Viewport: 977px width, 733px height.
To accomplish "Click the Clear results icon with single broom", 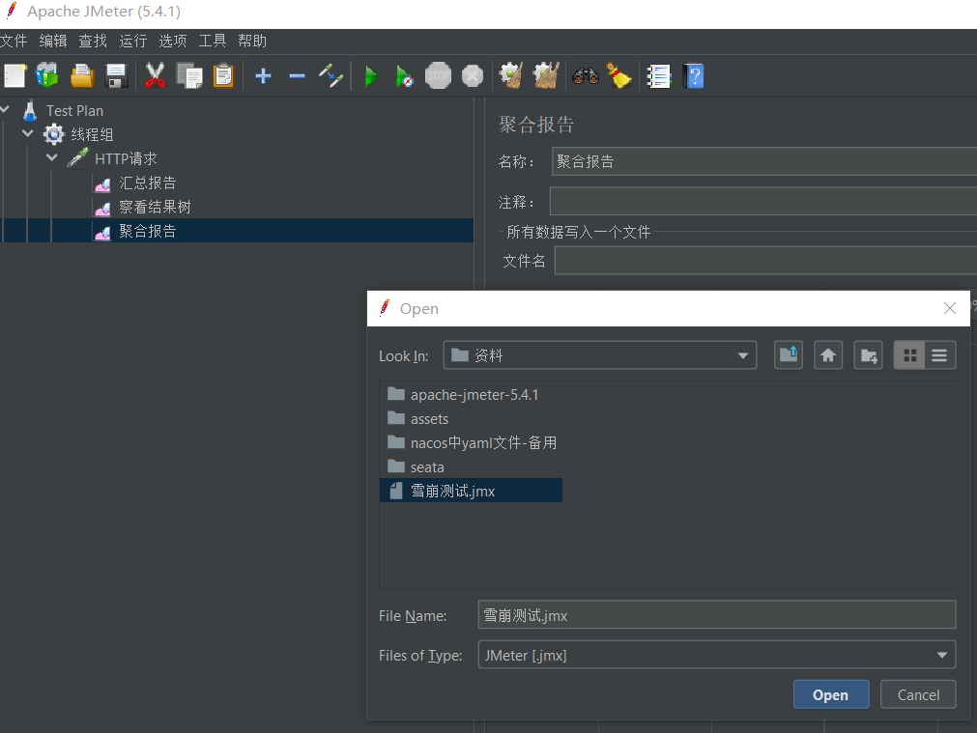I will tap(511, 76).
